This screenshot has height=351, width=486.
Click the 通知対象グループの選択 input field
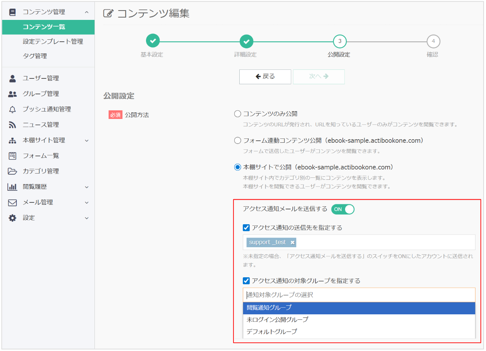click(358, 295)
